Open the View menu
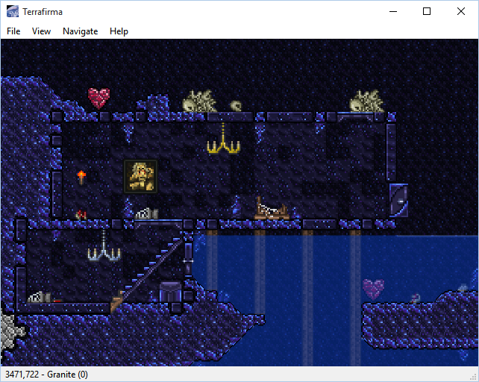 (x=41, y=31)
